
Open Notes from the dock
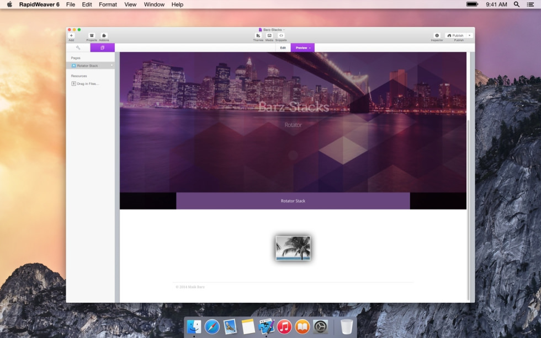[x=248, y=326]
